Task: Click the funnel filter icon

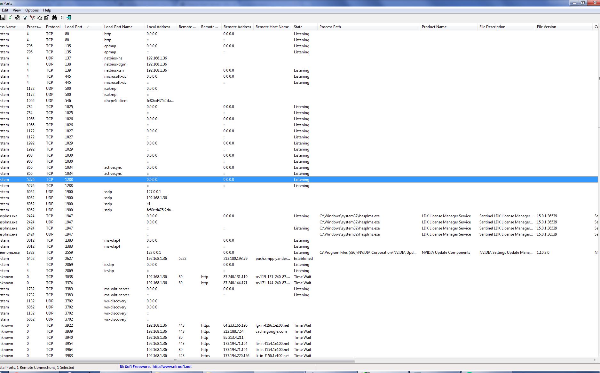Action: (25, 18)
